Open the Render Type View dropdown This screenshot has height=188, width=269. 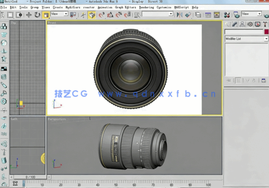[252, 14]
